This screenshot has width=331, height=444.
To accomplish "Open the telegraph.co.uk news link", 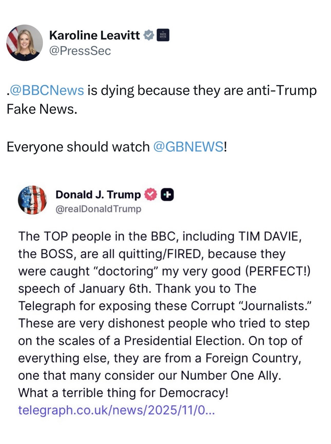I will [116, 410].
